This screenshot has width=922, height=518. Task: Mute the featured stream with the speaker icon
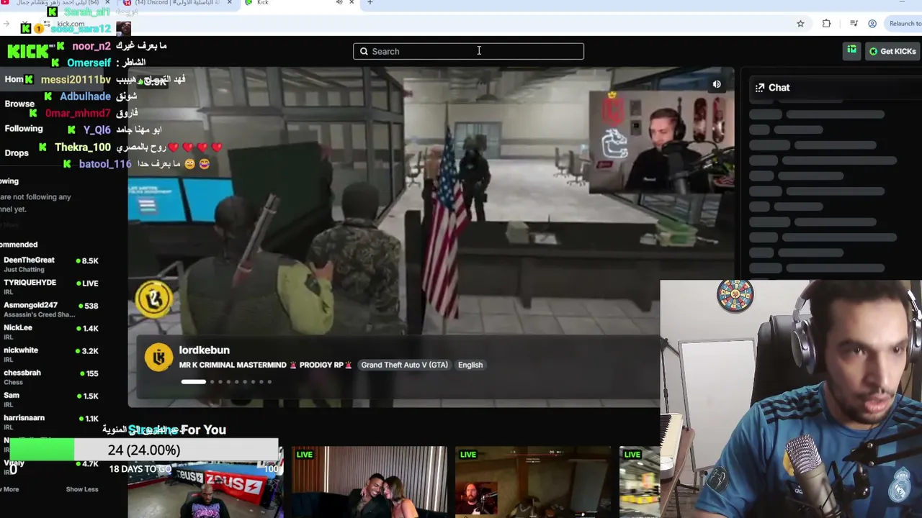coord(717,84)
